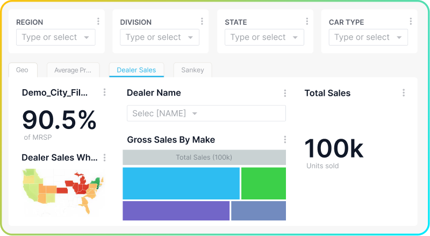The height and width of the screenshot is (236, 430).
Task: Select the green treemap block
Action: [x=263, y=183]
